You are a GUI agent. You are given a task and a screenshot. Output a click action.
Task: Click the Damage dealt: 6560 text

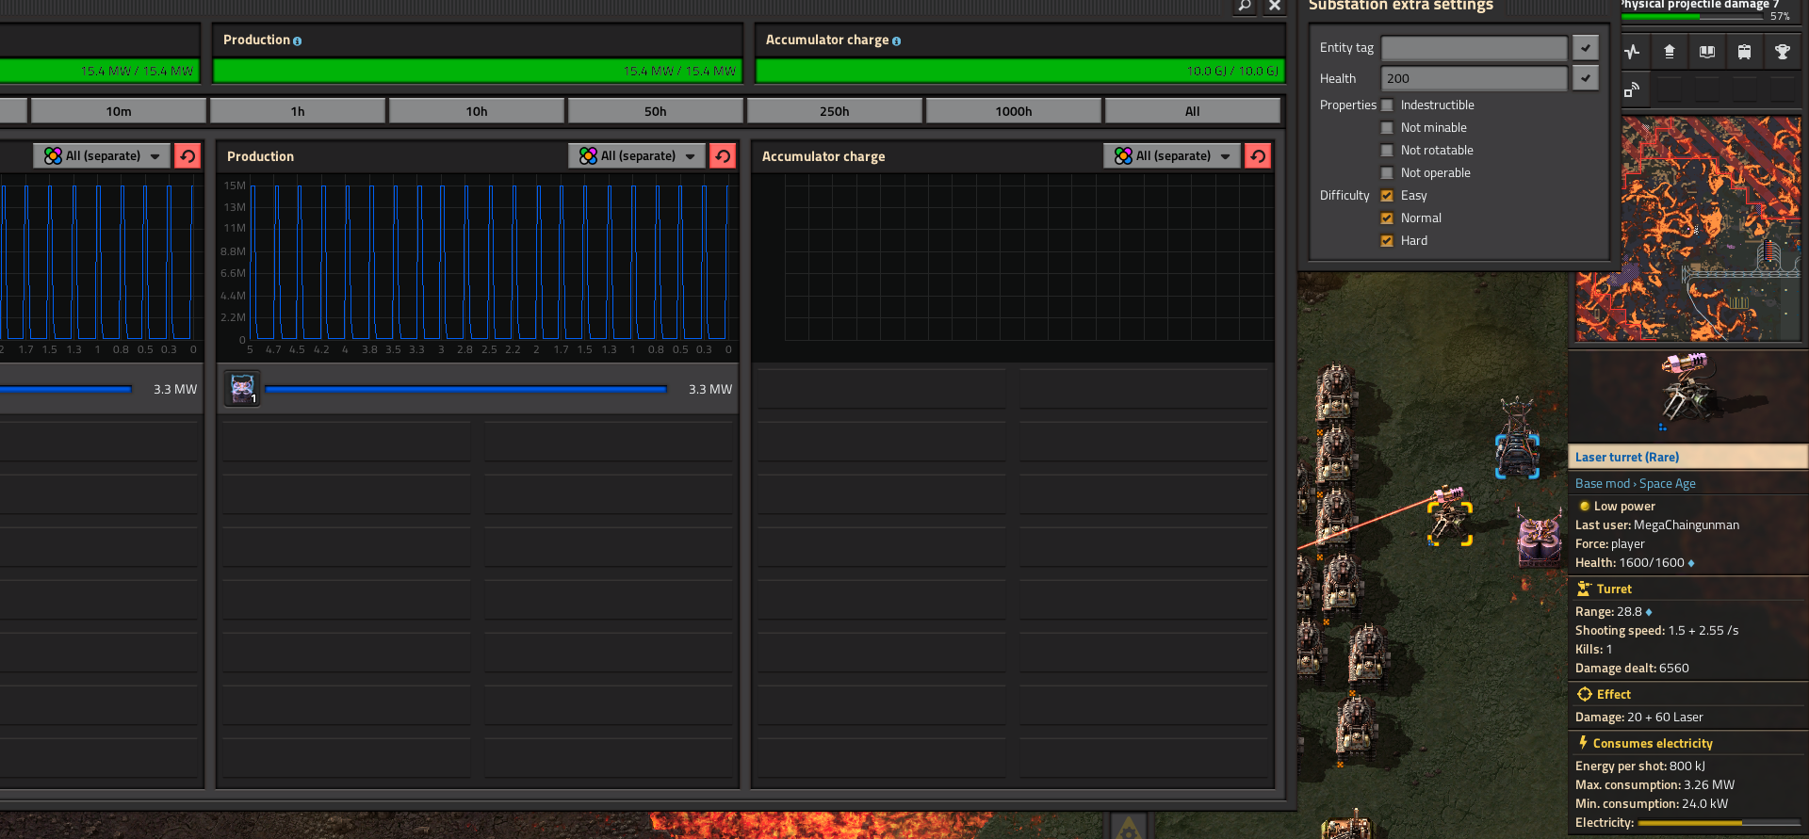[1632, 668]
